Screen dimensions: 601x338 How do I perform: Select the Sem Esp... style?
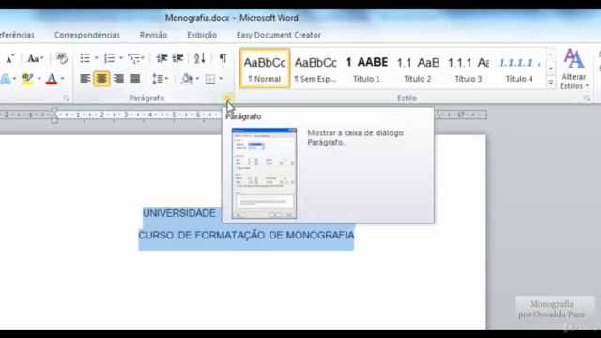316,69
